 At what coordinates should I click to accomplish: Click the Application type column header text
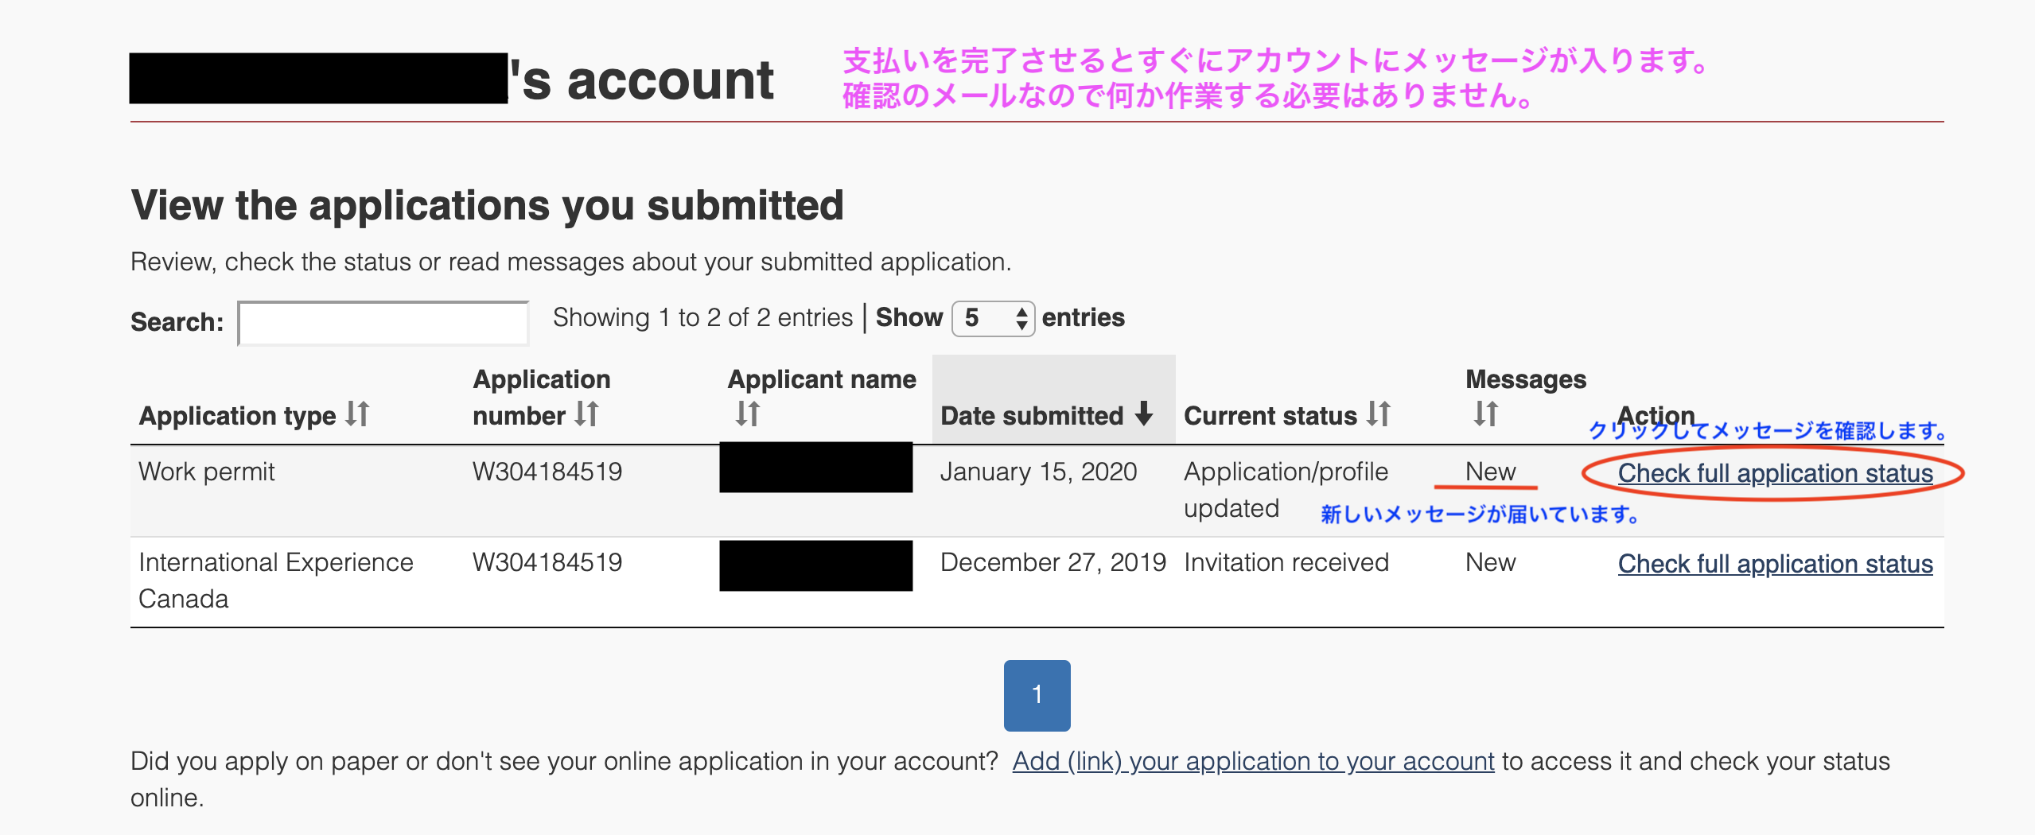click(238, 415)
